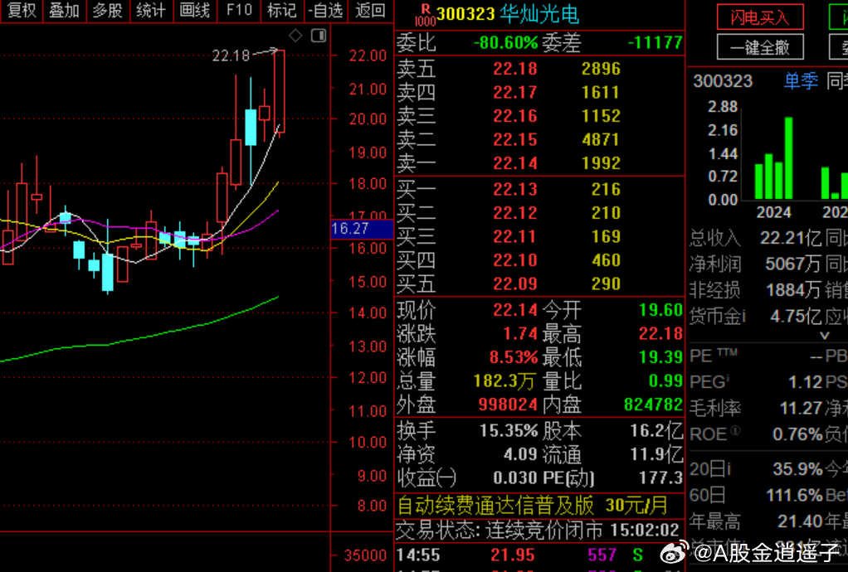Remove stock via -自选 button
Image resolution: width=848 pixels, height=572 pixels.
point(325,10)
